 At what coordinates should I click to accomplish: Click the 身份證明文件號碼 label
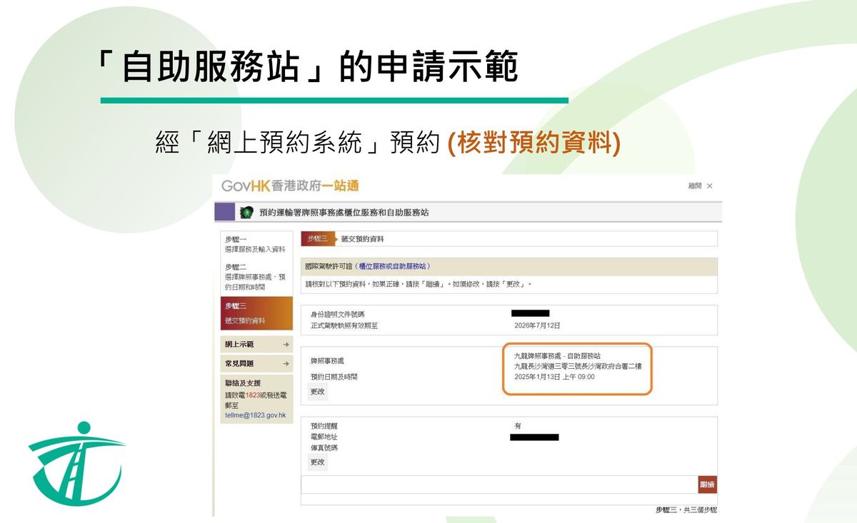[x=337, y=315]
